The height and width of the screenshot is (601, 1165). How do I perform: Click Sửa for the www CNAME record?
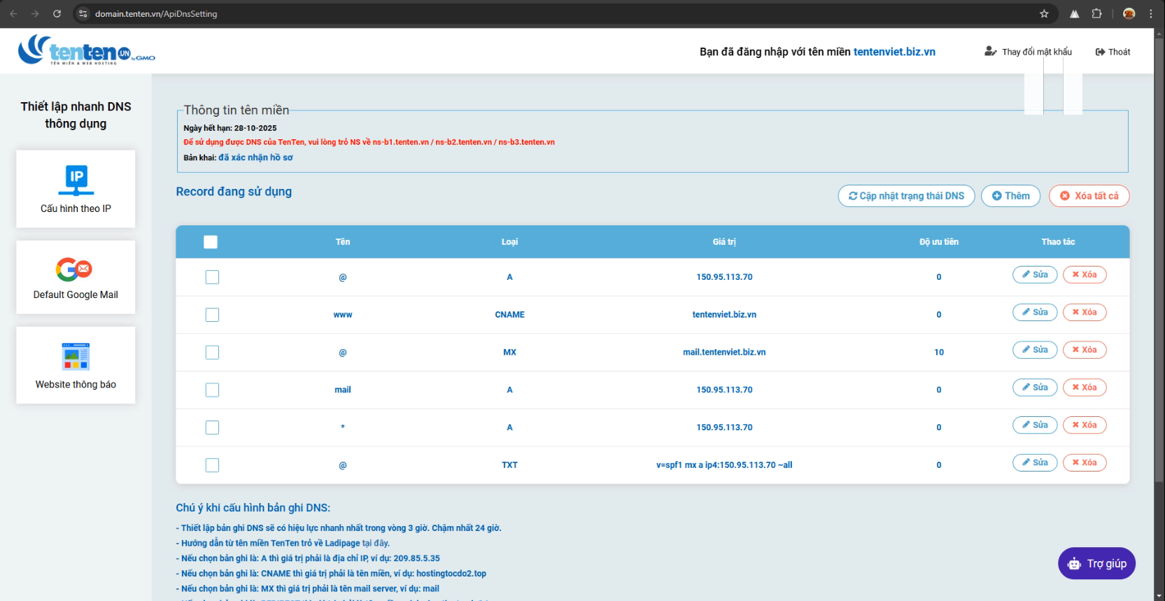pos(1035,312)
